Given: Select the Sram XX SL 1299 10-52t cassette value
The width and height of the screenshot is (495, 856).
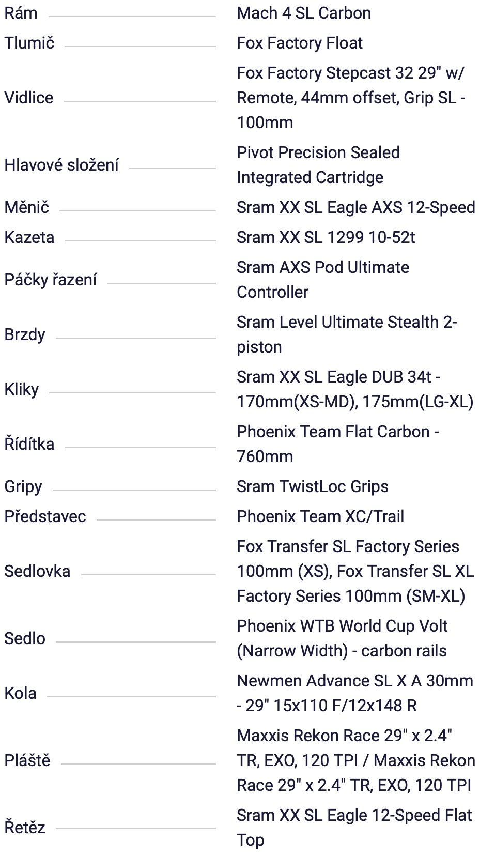Looking at the screenshot, I should (326, 237).
